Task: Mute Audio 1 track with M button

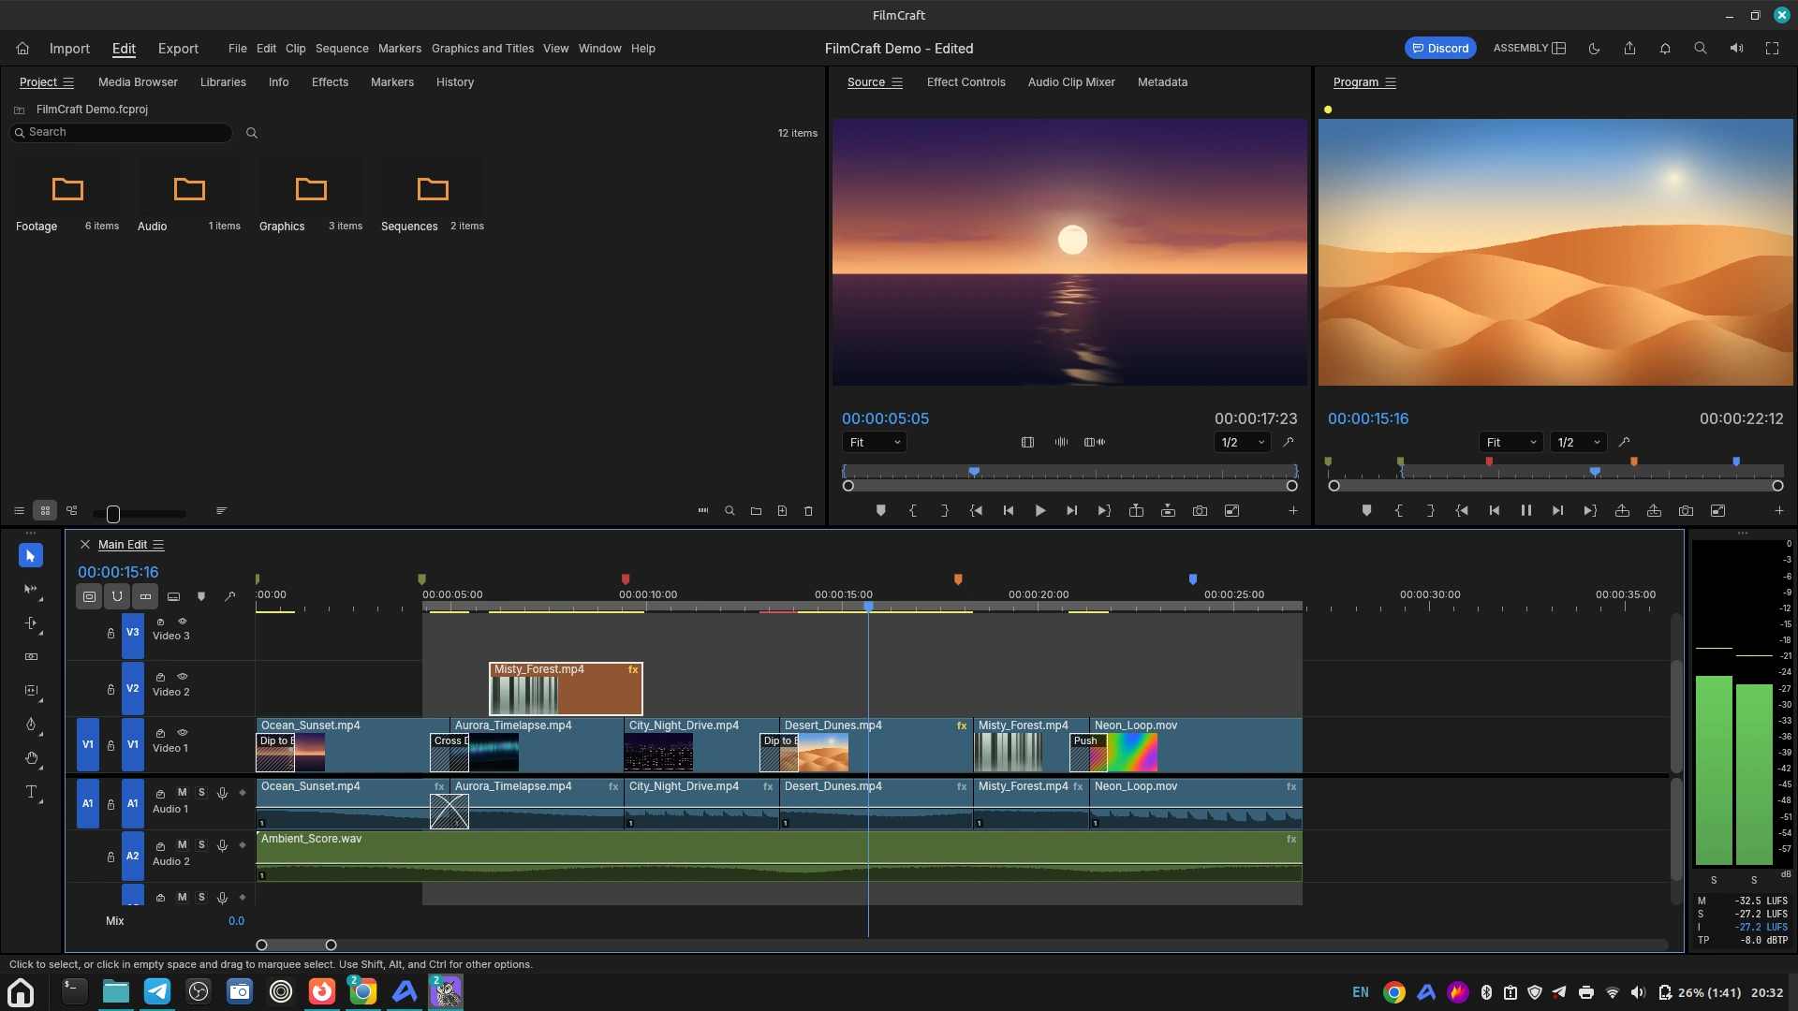Action: coord(182,793)
